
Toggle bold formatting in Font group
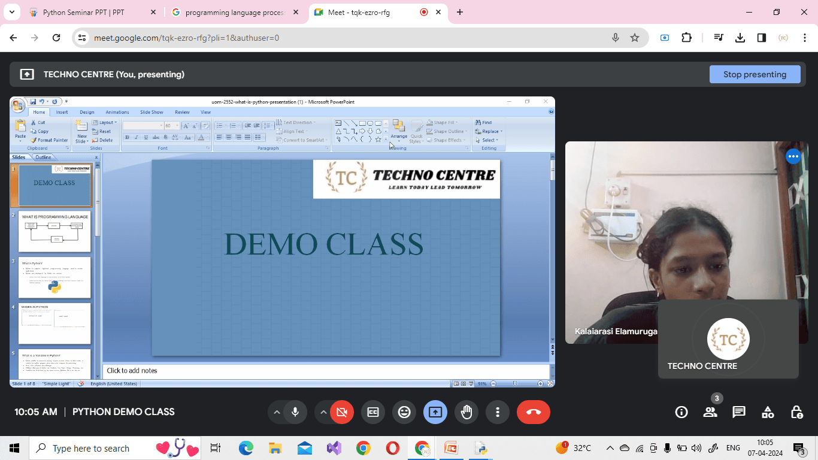(x=127, y=137)
